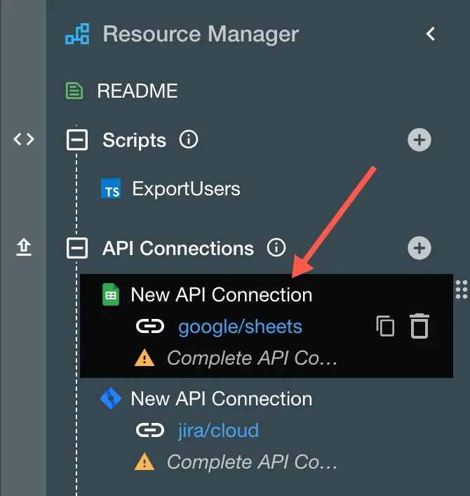Click the link icon next to google/sheets

(x=150, y=327)
